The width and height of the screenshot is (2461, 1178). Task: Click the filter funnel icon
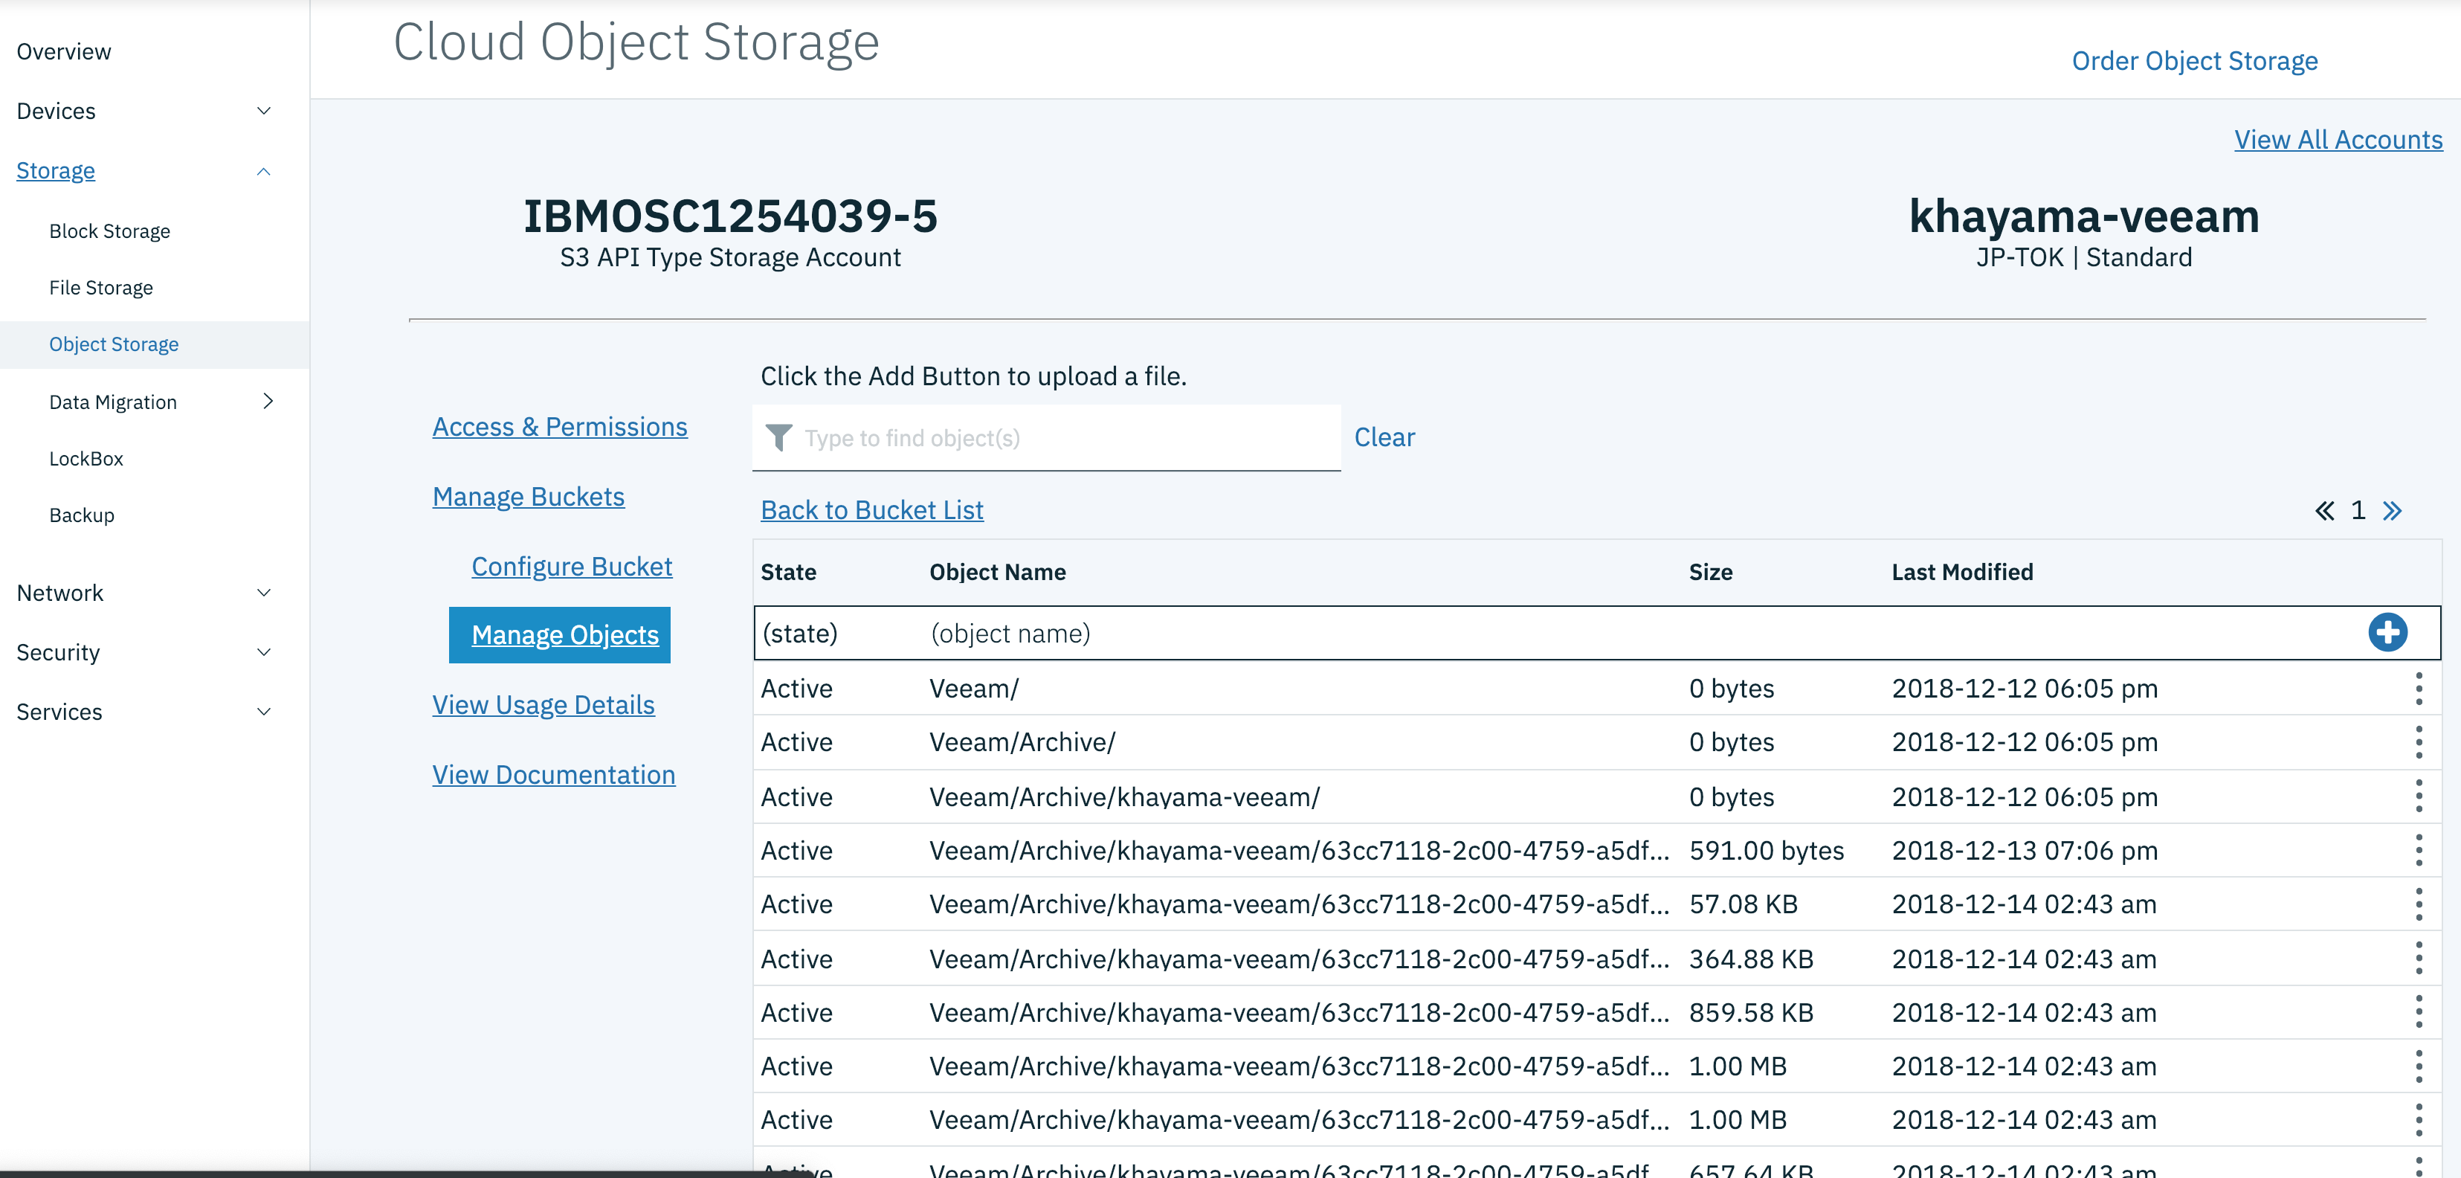point(778,437)
